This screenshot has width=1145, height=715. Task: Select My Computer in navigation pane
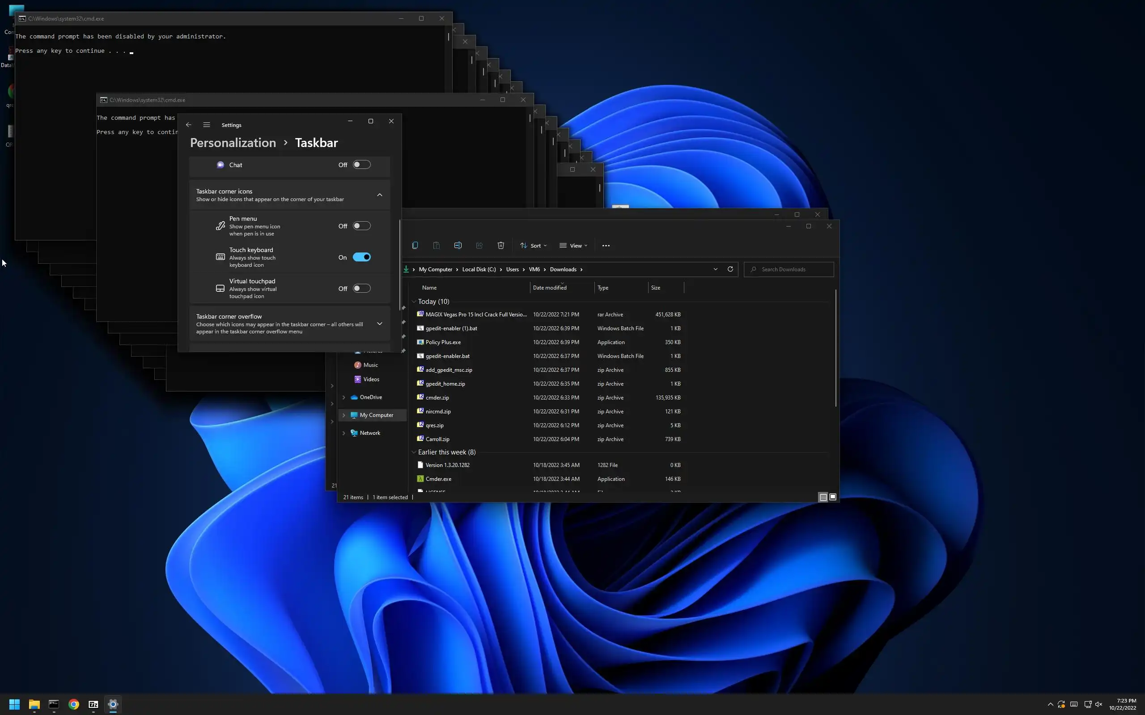[376, 415]
